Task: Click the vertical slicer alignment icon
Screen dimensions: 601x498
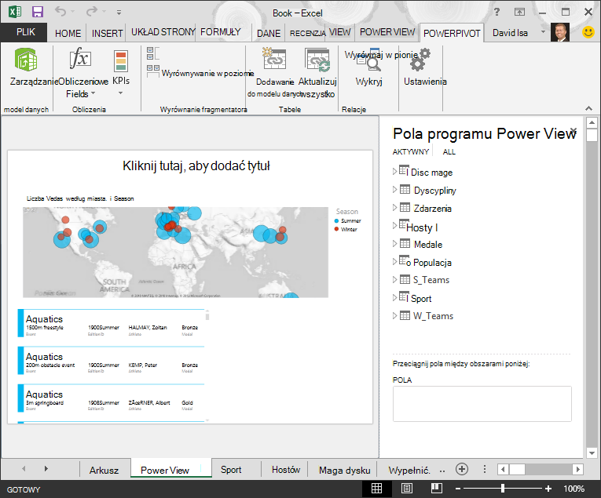Action: point(153,53)
